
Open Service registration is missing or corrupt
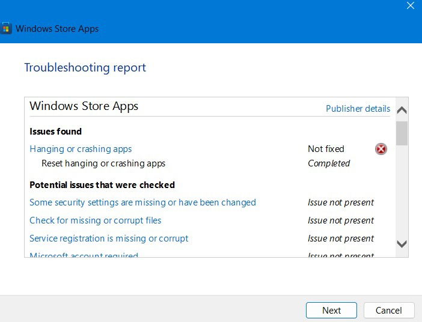coord(109,238)
